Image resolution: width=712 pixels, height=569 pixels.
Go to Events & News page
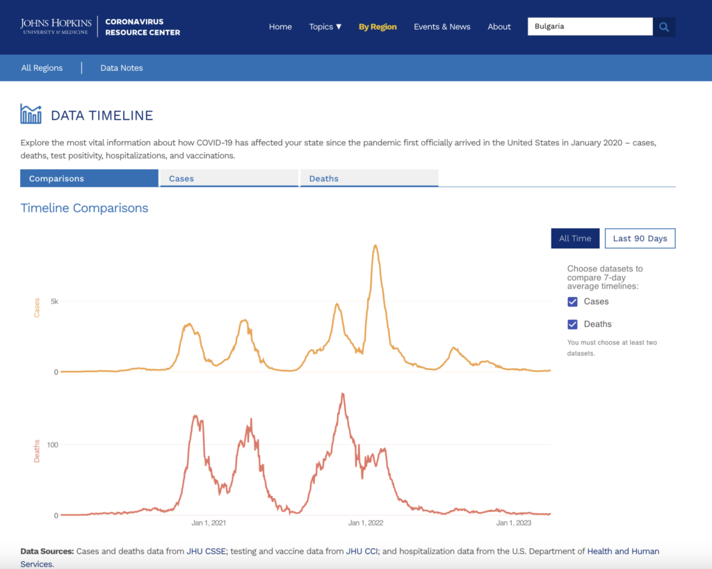coord(442,27)
